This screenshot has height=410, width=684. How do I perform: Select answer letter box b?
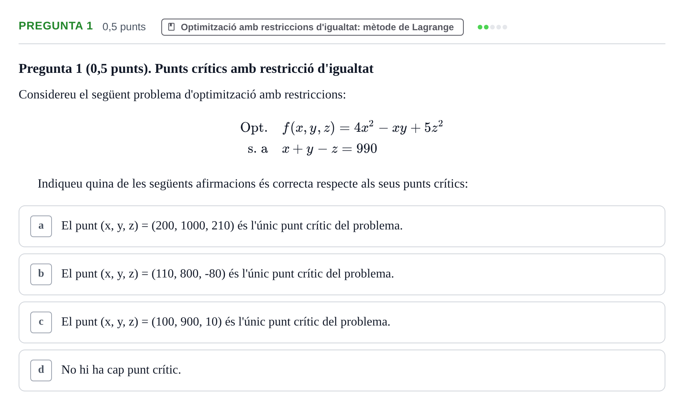41,274
